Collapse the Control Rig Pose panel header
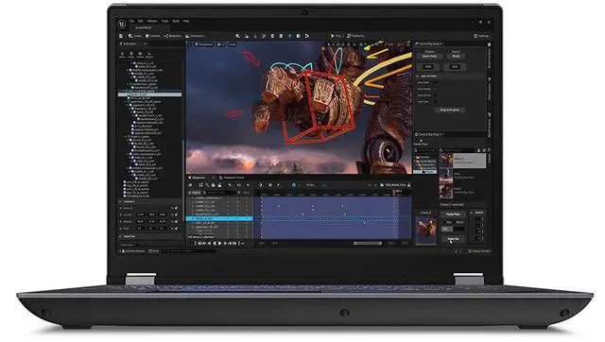This screenshot has width=605, height=342. tap(428, 134)
